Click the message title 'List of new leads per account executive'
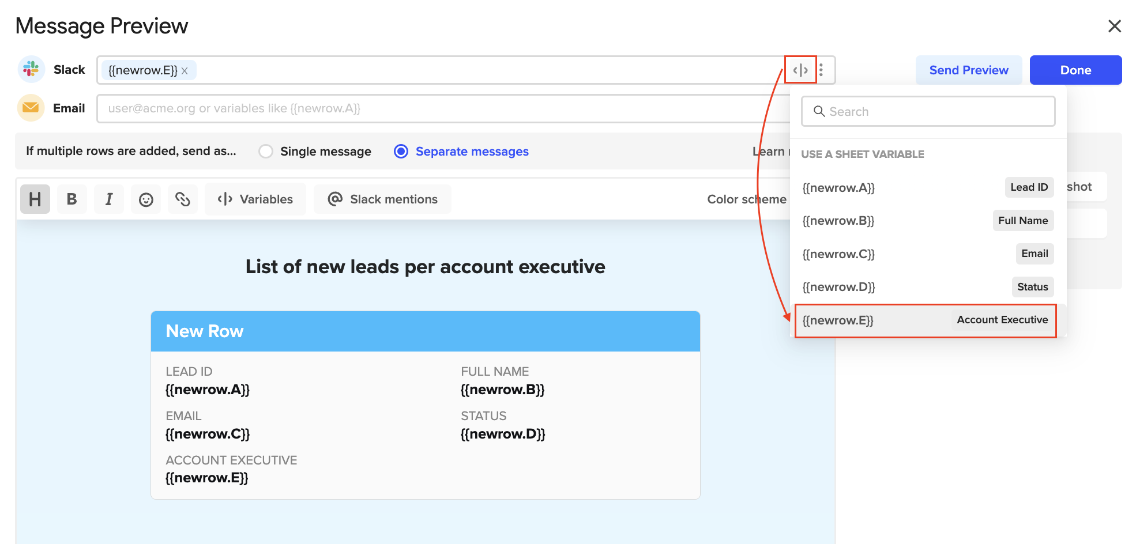This screenshot has width=1136, height=544. point(426,267)
